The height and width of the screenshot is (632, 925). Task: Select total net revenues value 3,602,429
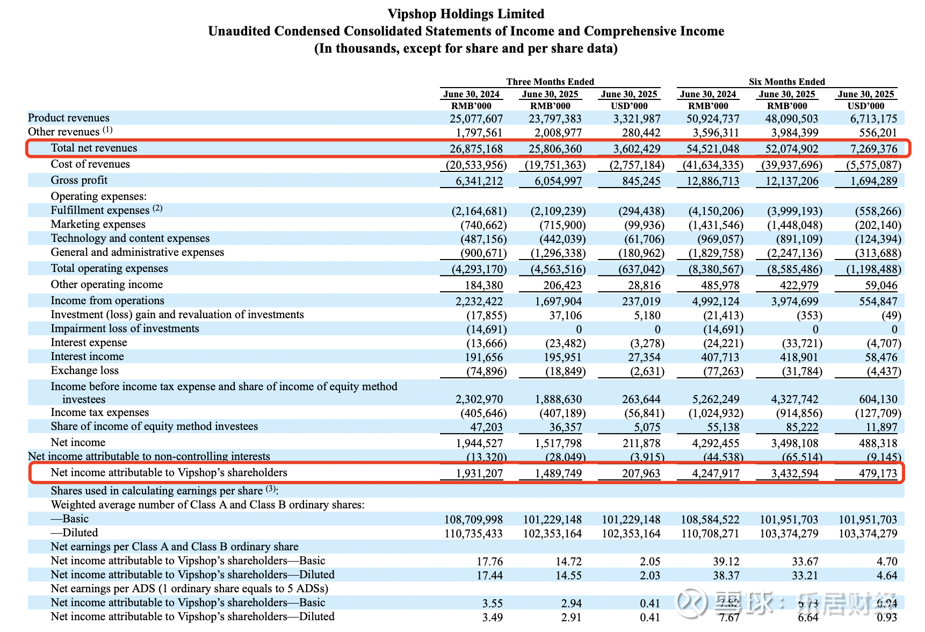click(x=637, y=149)
